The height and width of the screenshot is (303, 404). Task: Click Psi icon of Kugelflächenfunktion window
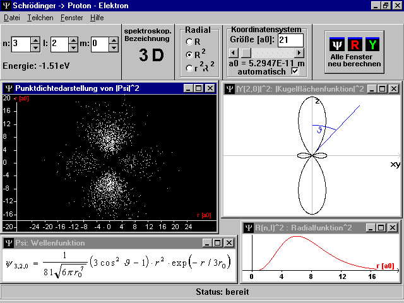pos(230,88)
